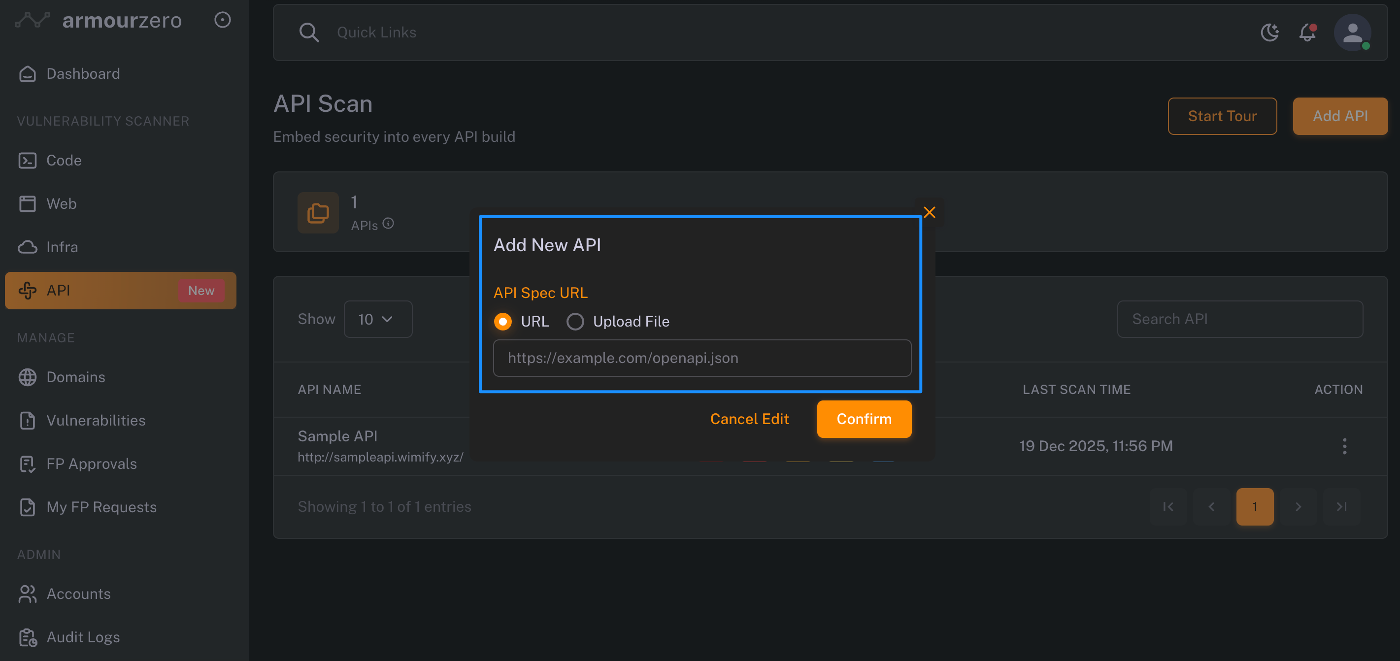Click the copy APIs stat icon
Image resolution: width=1400 pixels, height=661 pixels.
tap(318, 213)
